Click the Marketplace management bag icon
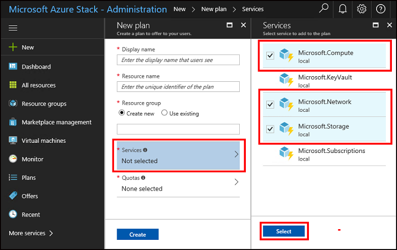The width and height of the screenshot is (397, 250). 13,122
